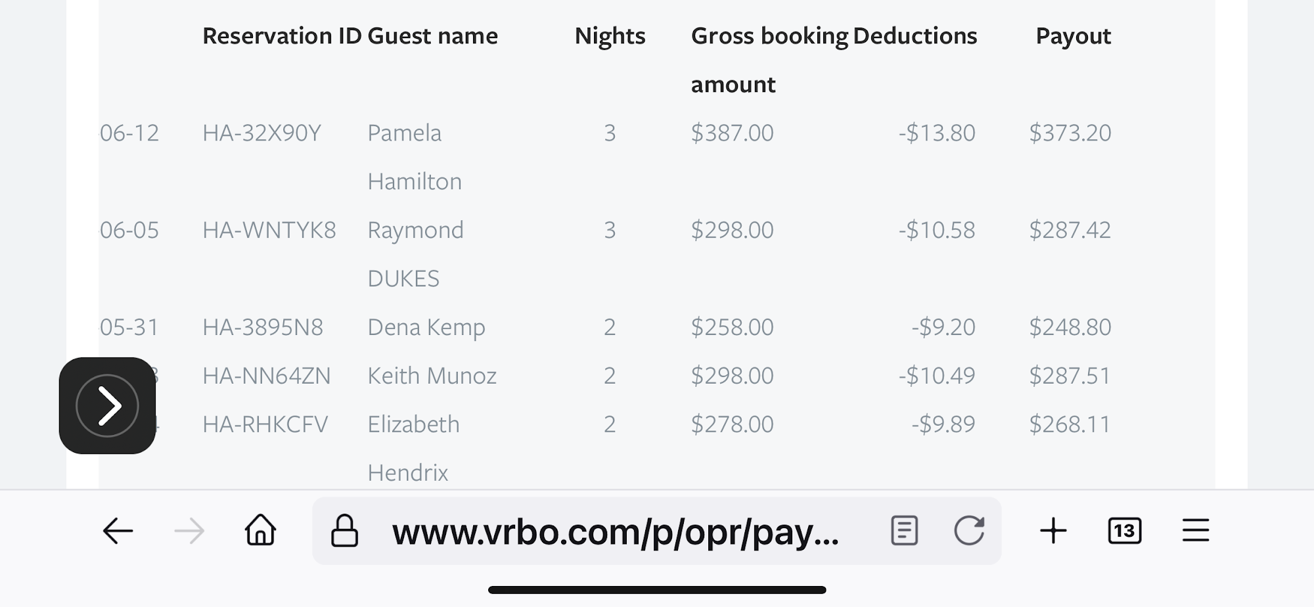Viewport: 1314px width, 607px height.
Task: Tap the browser forward arrow
Action: 189,531
